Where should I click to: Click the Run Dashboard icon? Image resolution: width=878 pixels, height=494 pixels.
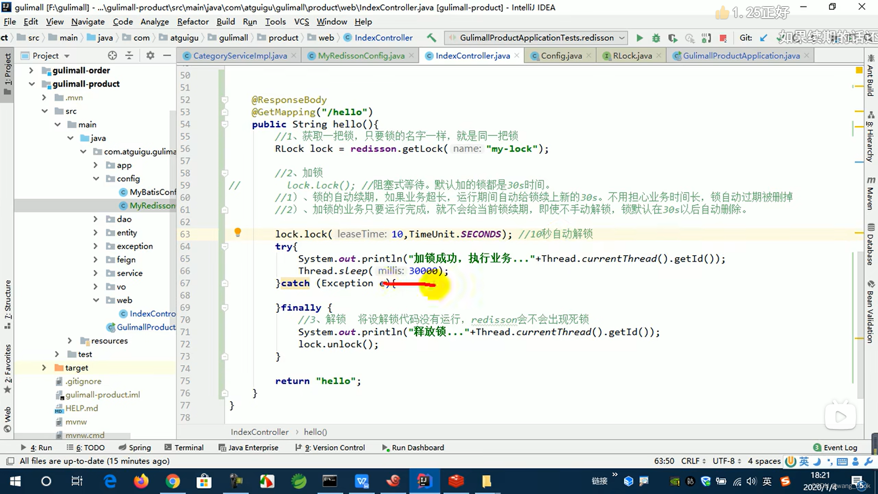coord(384,447)
